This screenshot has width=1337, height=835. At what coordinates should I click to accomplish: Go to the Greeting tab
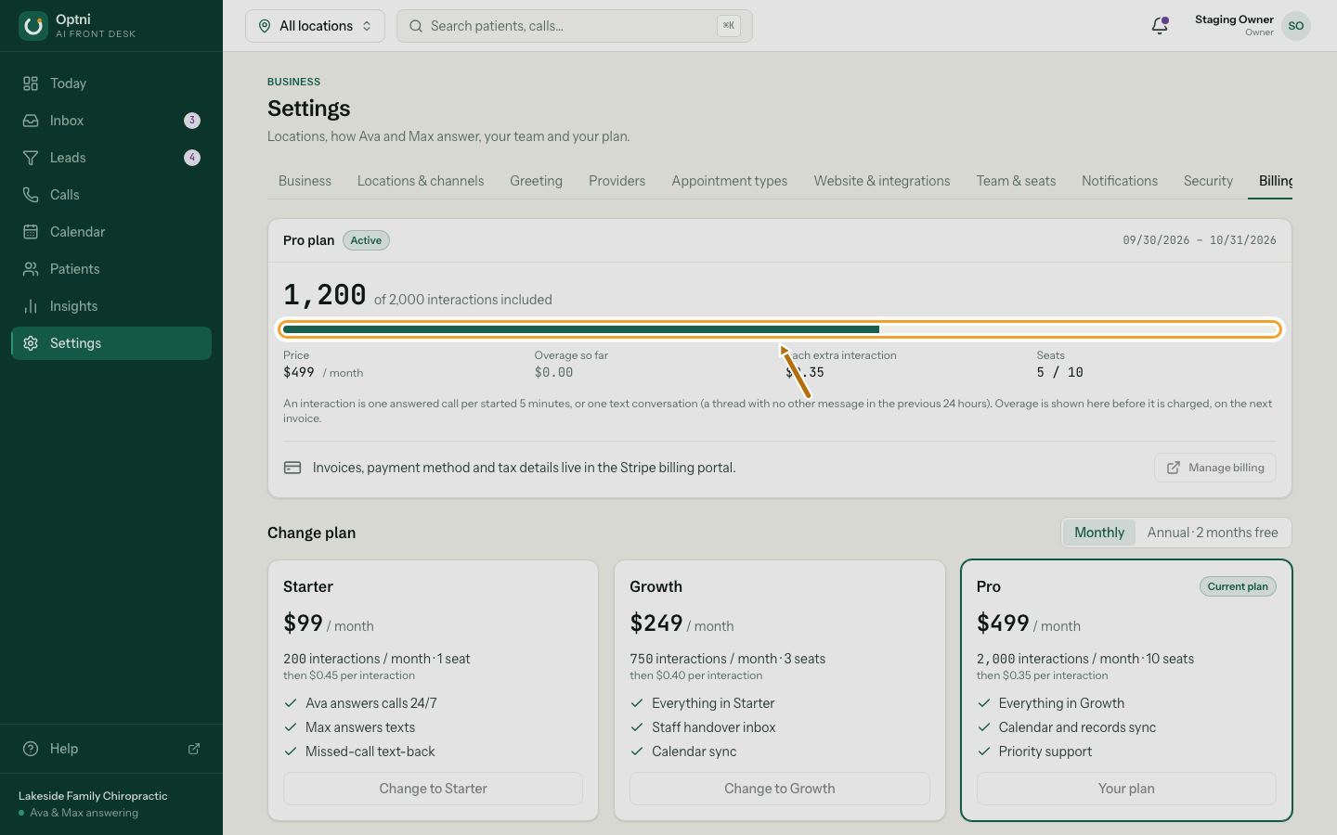[536, 181]
